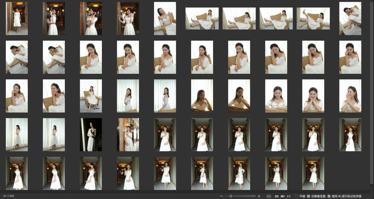
Task: Select the first thumbnail in the second row
Action: (17, 57)
